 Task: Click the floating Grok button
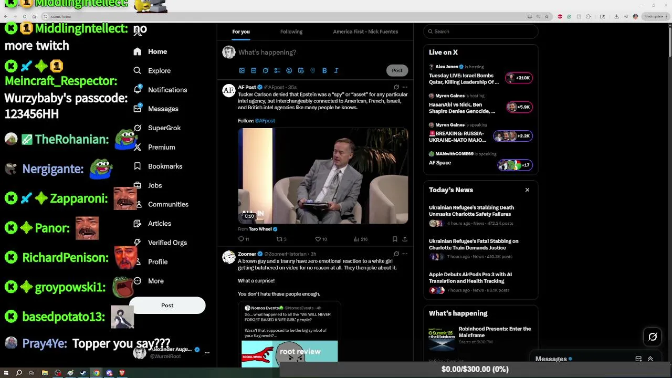653,337
